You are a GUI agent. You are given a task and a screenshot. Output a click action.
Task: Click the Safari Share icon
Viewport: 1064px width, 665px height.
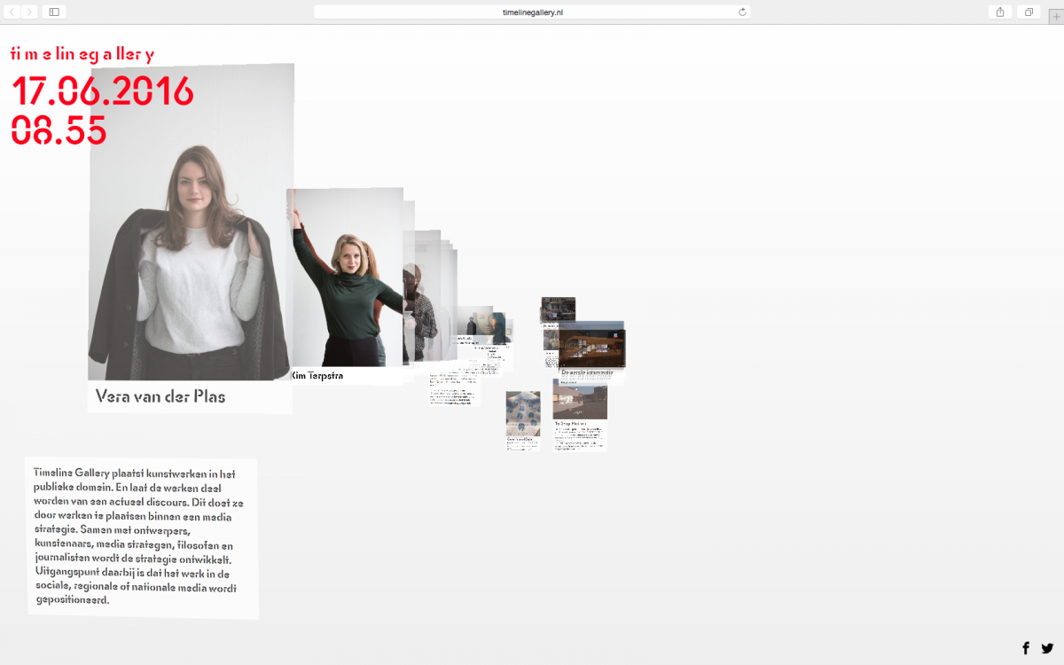coord(1000,12)
